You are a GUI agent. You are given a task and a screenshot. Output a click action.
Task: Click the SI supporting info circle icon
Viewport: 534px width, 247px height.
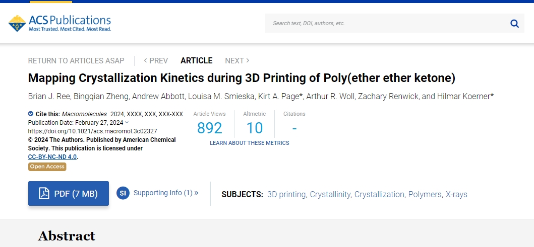123,193
